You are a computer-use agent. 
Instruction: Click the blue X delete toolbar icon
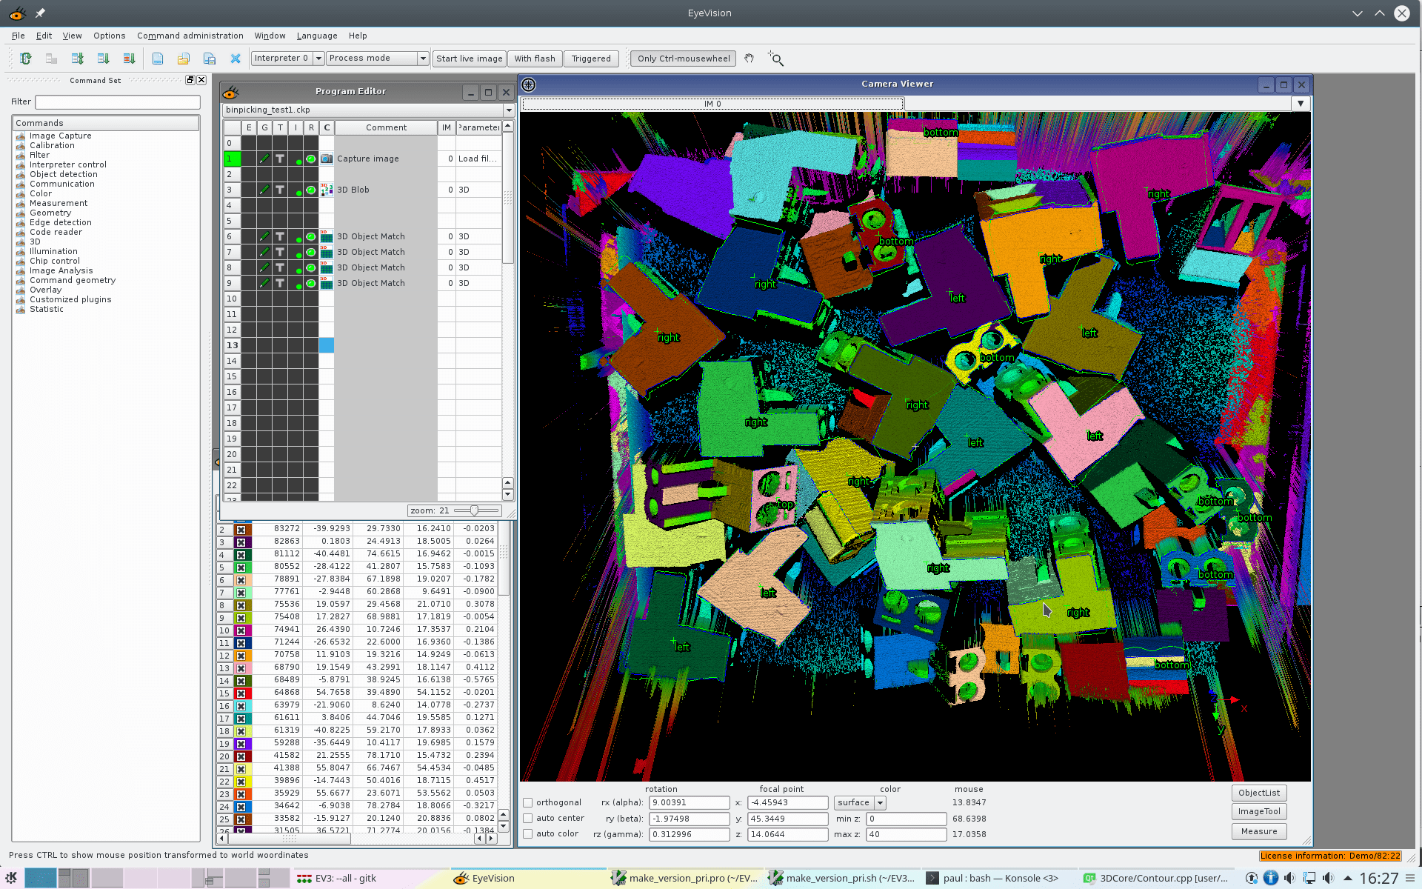(236, 59)
